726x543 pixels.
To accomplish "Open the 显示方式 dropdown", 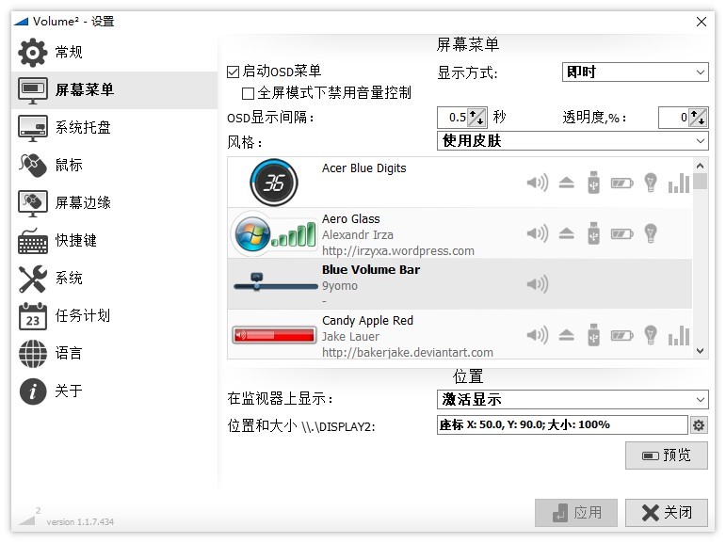I will click(635, 72).
